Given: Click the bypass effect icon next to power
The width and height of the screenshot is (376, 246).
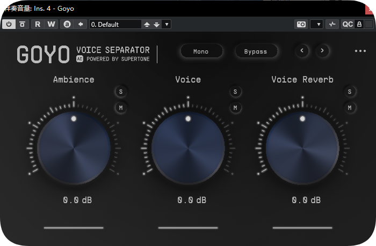Looking at the screenshot, I should pos(23,24).
